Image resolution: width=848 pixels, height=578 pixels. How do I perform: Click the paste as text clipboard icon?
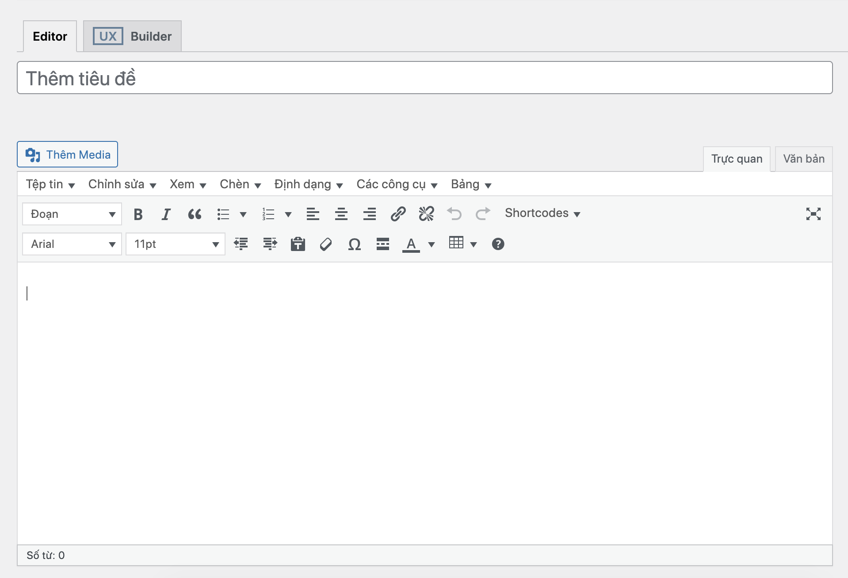click(x=298, y=244)
